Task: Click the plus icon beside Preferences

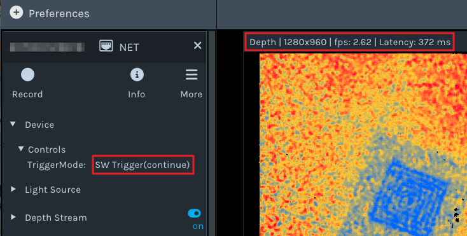Action: [16, 13]
